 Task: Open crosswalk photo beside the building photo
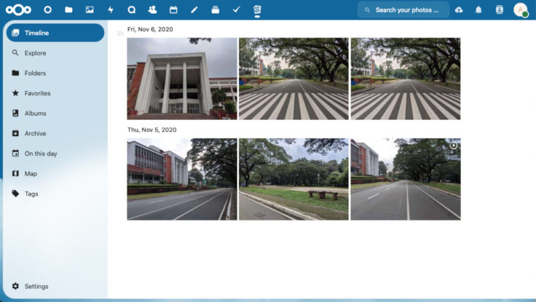(x=293, y=78)
